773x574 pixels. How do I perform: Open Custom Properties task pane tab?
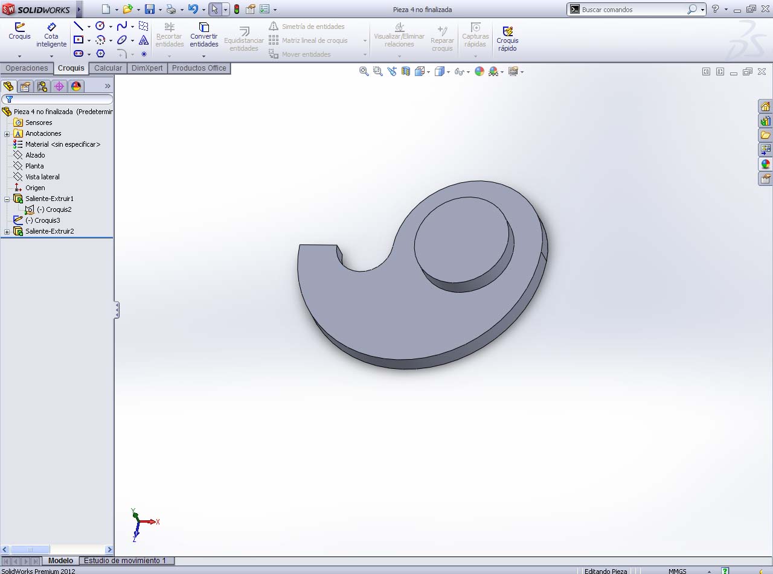[x=765, y=179]
